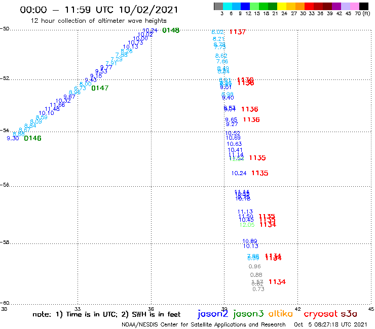Click the '-52' latitude axis label

point(5,78)
